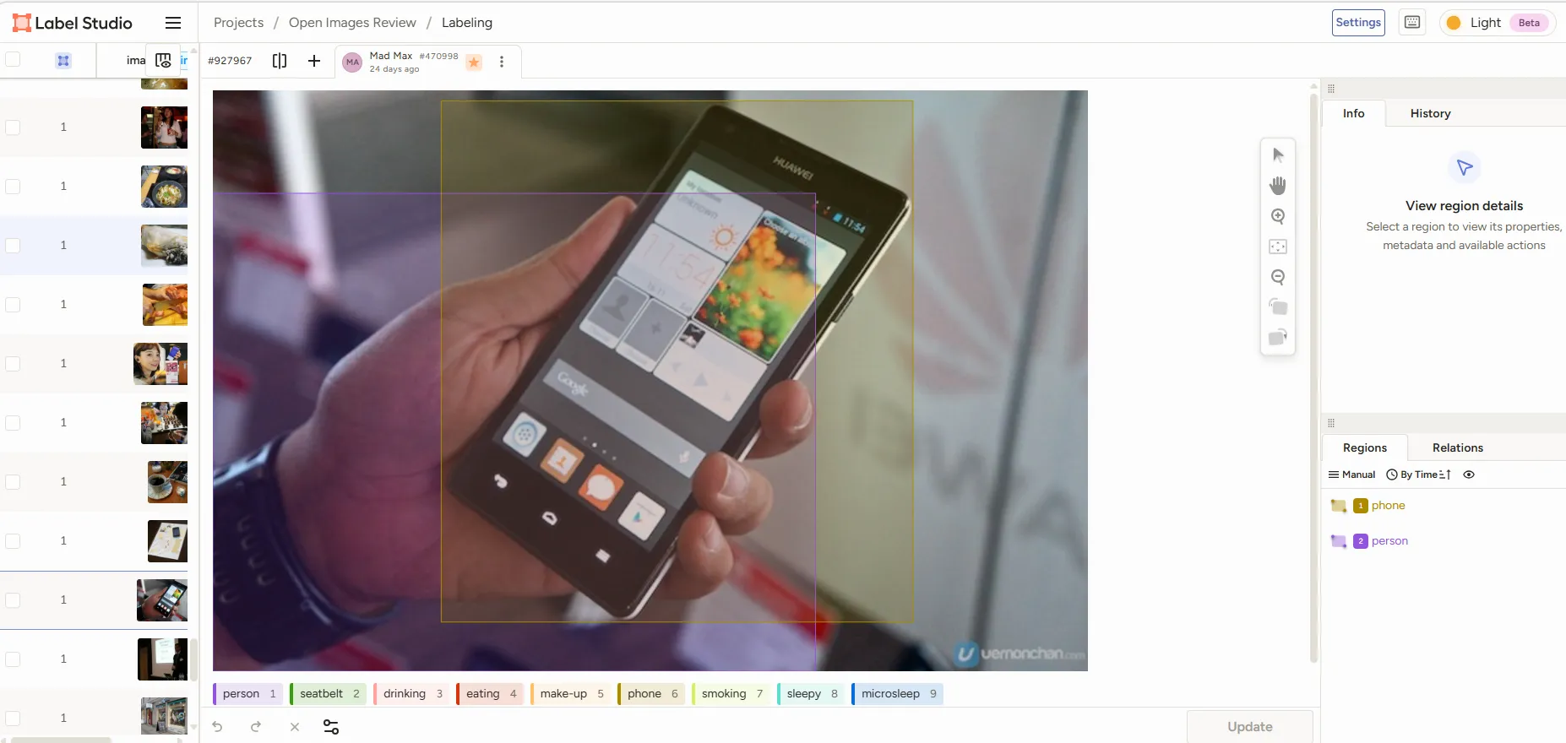Click the rotate right tool icon
The image size is (1566, 743).
pyautogui.click(x=1278, y=338)
